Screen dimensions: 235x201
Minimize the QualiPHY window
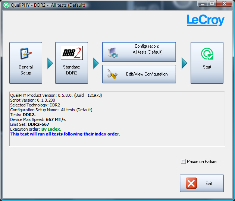coord(203,4)
